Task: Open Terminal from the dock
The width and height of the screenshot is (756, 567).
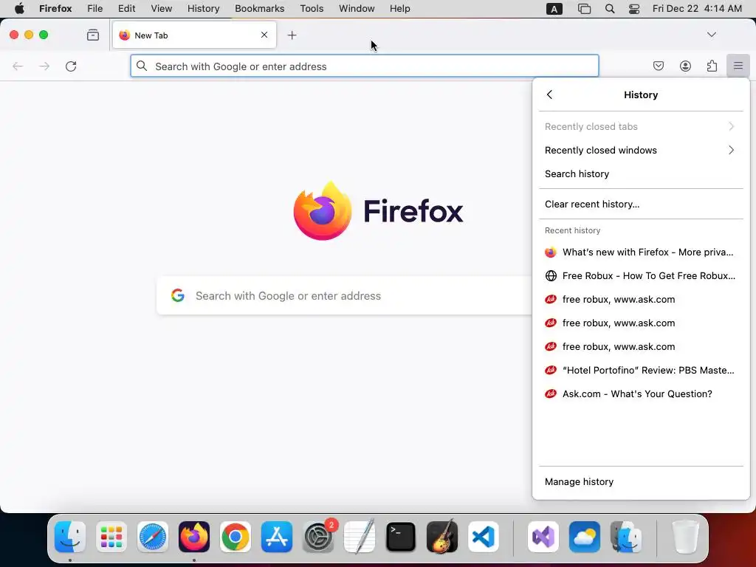Action: [x=401, y=537]
